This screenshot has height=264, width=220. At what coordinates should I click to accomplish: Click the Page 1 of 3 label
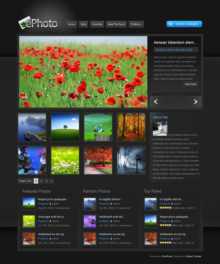point(25,181)
